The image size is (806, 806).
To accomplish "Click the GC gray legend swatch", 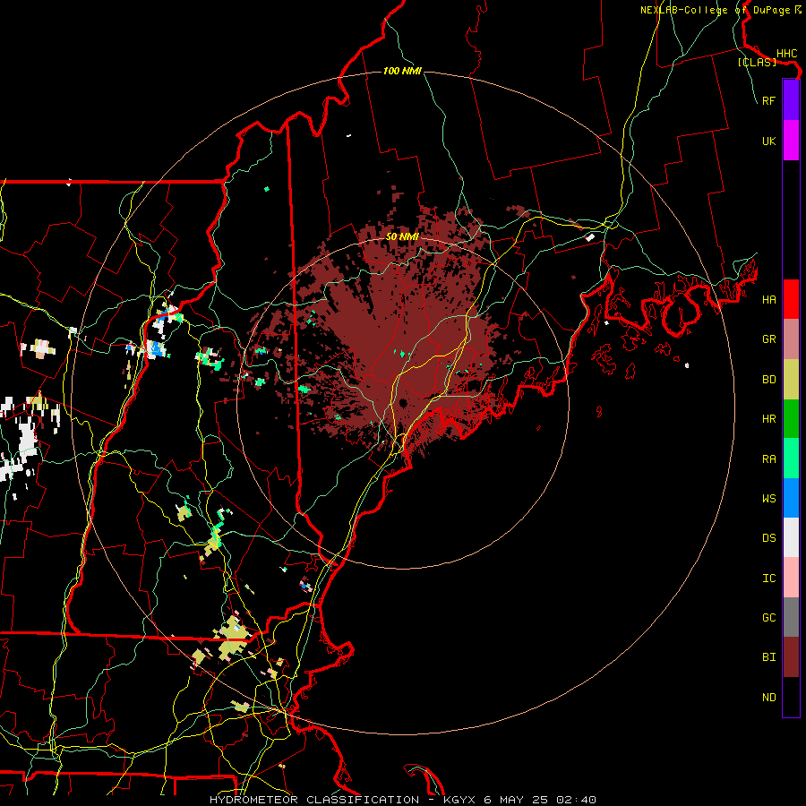I will 791,617.
